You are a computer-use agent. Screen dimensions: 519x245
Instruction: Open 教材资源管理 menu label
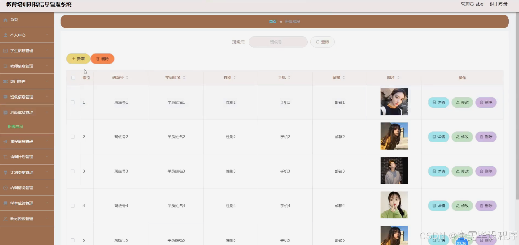point(22,219)
